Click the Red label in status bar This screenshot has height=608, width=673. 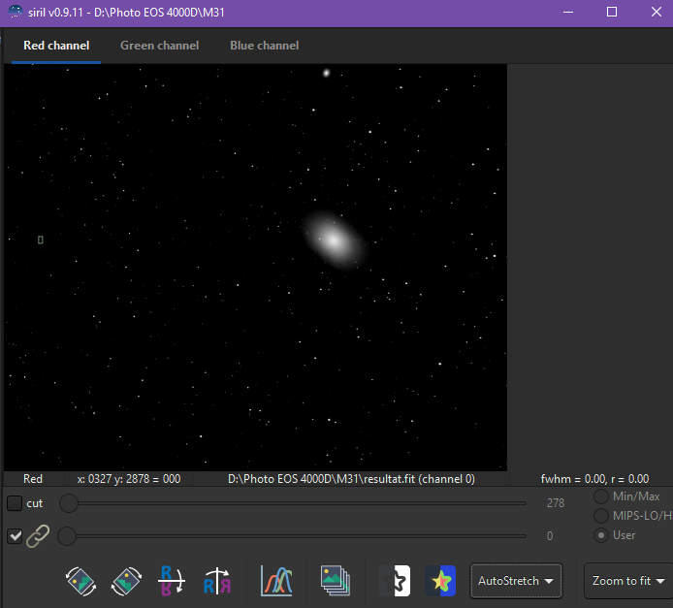(33, 479)
